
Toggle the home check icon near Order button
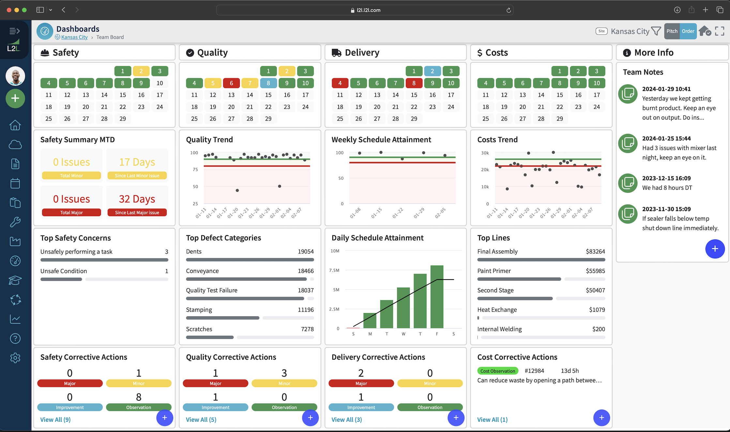[x=705, y=31]
